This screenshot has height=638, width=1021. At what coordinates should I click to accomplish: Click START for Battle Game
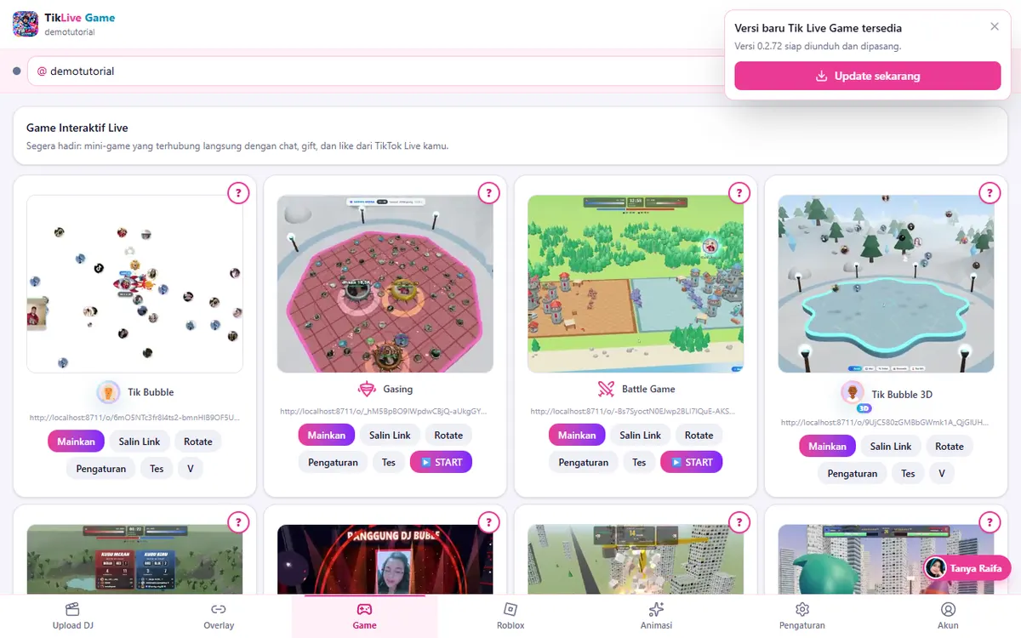[x=691, y=462]
